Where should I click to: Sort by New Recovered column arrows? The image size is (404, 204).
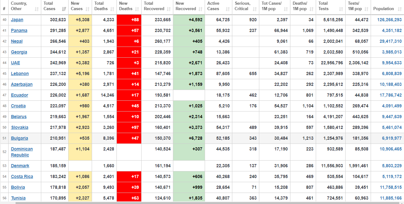pos(201,9)
